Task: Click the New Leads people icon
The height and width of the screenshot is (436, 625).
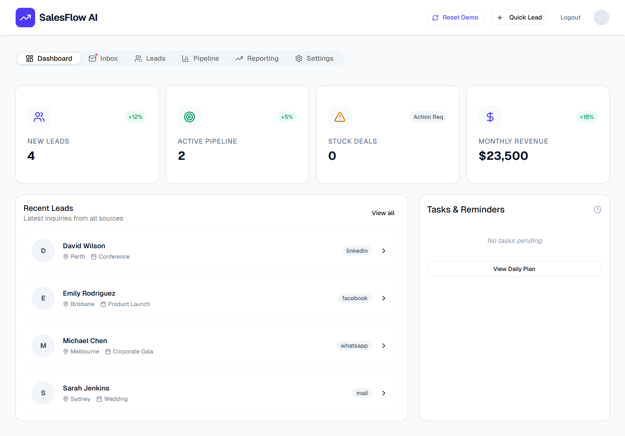Action: click(x=39, y=117)
